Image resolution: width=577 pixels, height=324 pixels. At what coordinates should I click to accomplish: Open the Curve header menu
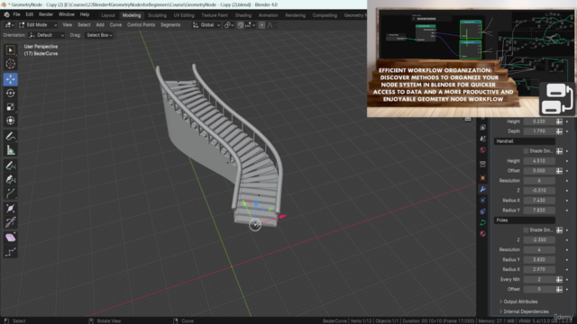pos(115,25)
